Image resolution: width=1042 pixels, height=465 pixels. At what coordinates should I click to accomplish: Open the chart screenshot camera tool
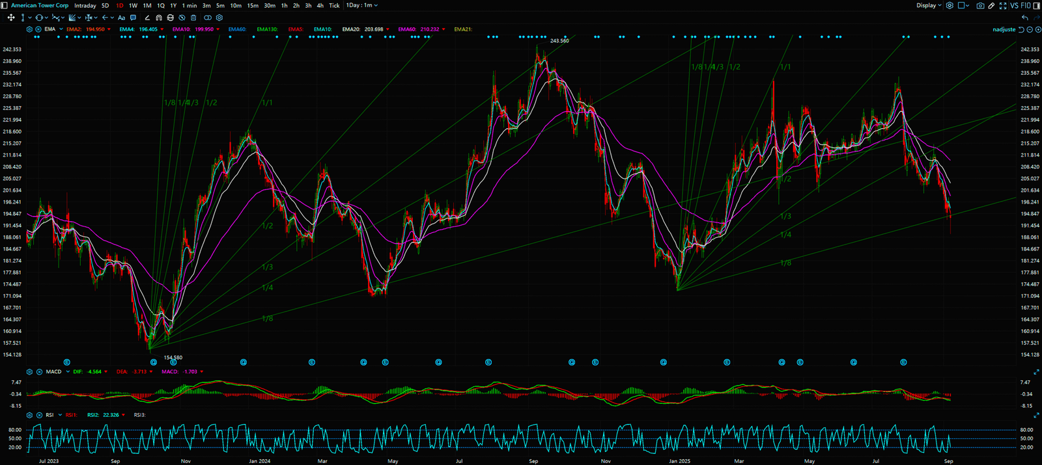(980, 5)
